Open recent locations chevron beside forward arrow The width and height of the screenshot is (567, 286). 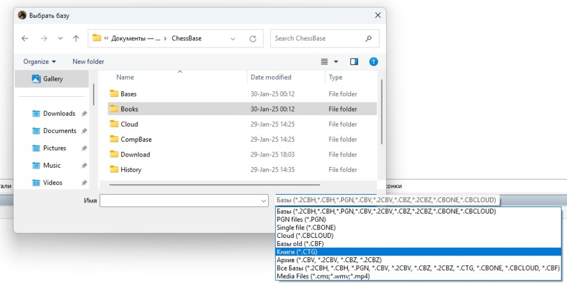[60, 38]
